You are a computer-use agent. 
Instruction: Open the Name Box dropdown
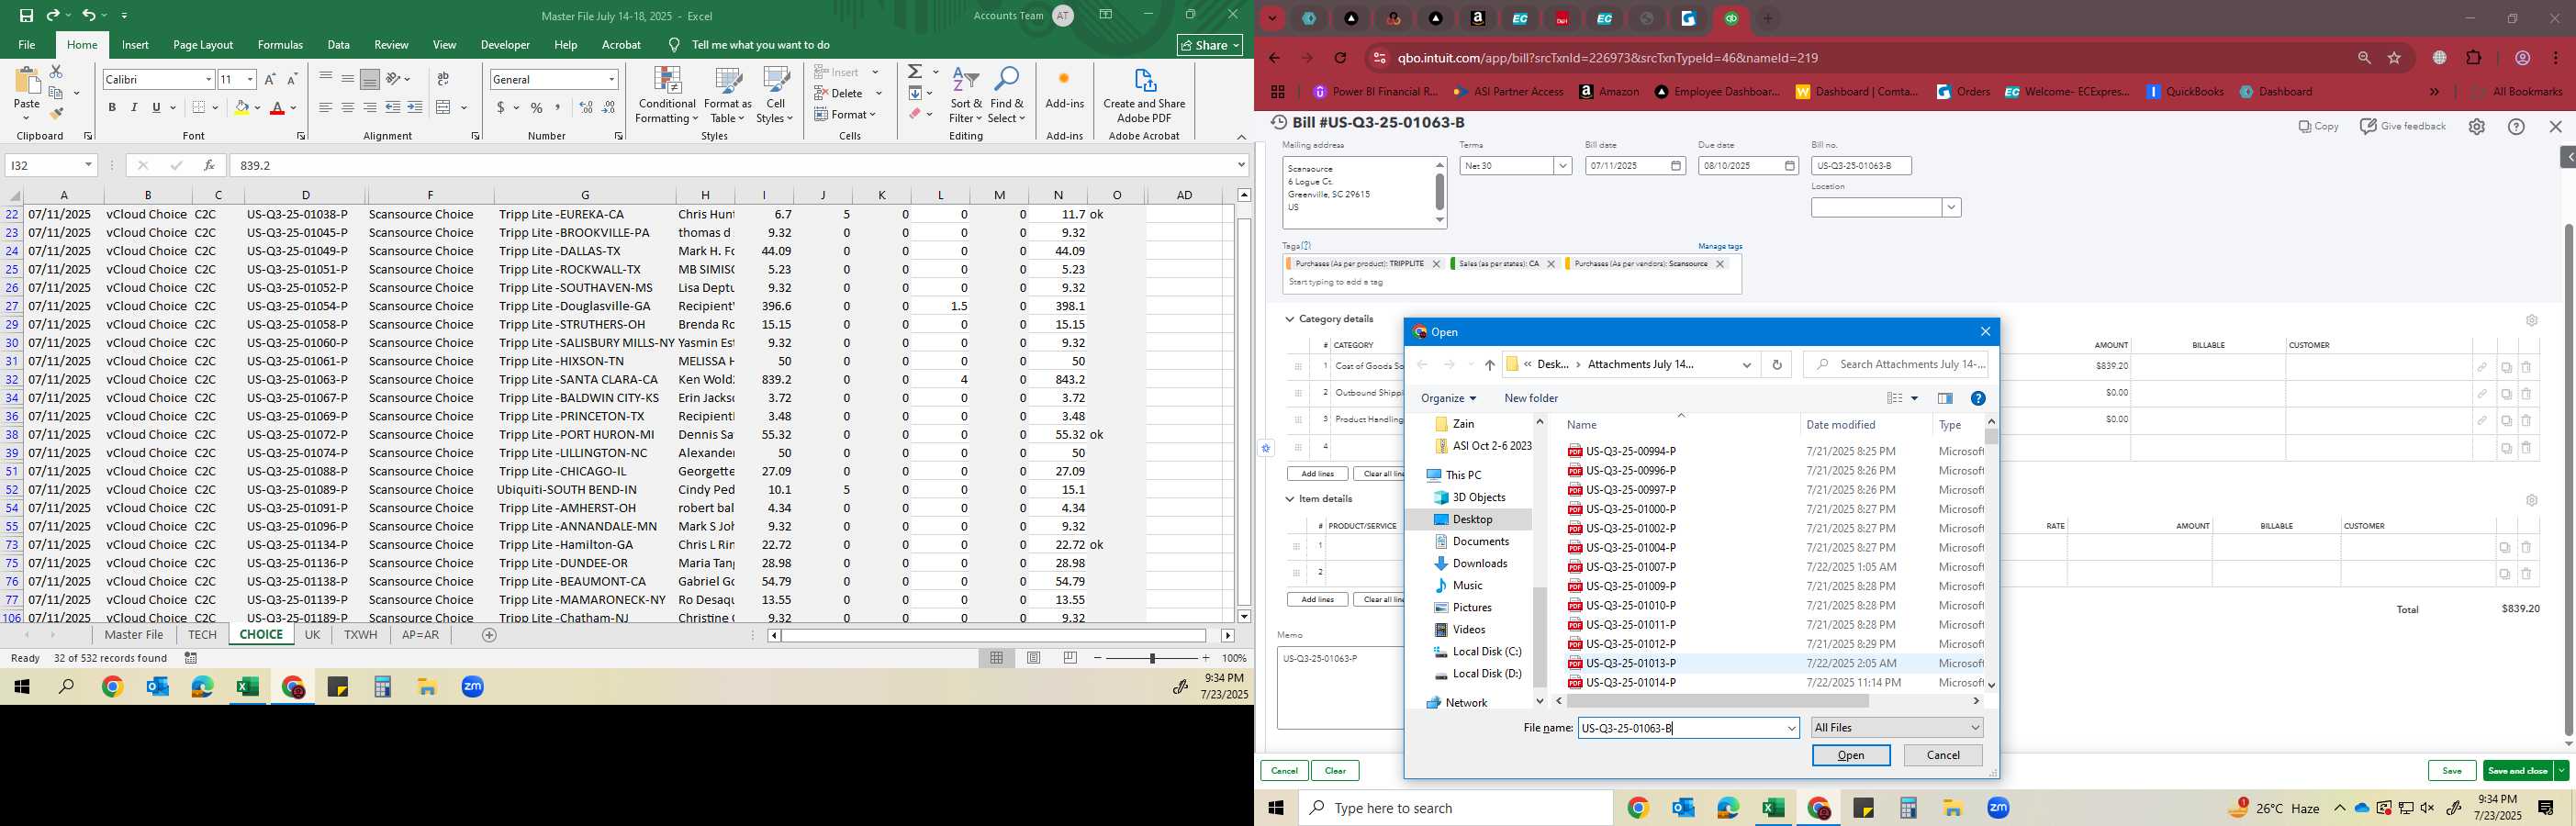[88, 165]
